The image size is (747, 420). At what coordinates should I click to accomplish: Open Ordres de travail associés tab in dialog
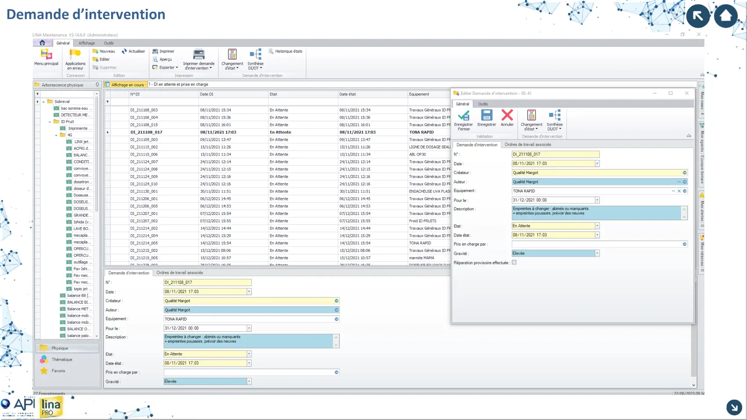[x=527, y=145]
